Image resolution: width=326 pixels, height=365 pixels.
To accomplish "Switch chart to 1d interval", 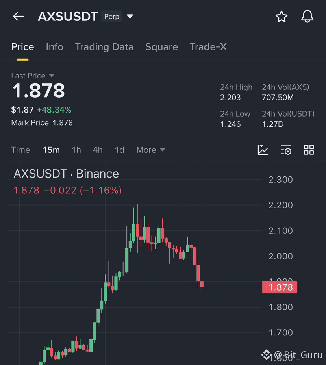I will [x=119, y=150].
